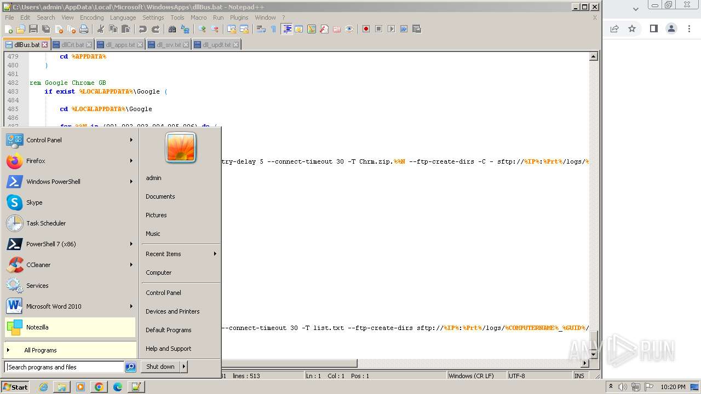Open Task Scheduler from Start menu
701x394 pixels.
(x=70, y=223)
